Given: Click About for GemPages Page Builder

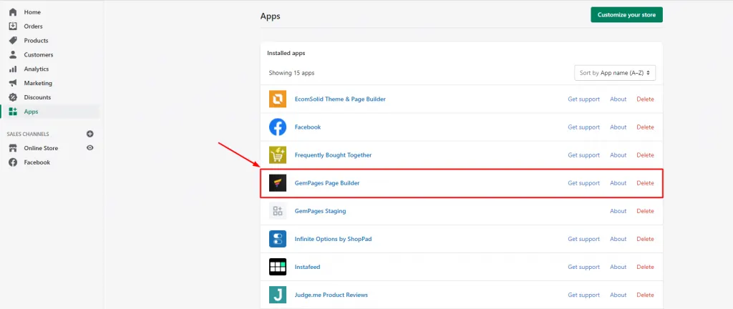Looking at the screenshot, I should coord(618,183).
